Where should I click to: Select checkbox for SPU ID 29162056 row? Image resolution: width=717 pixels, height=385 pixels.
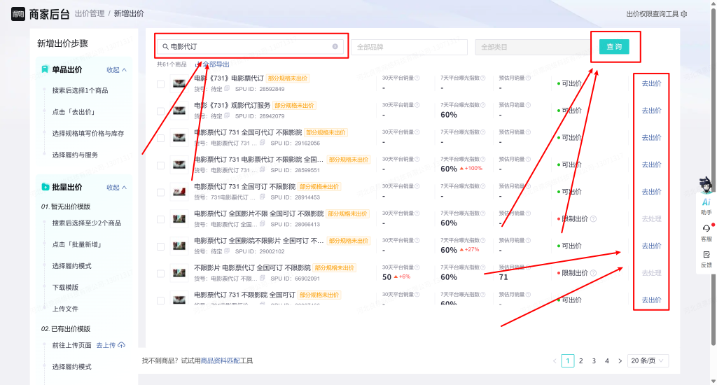pos(160,138)
